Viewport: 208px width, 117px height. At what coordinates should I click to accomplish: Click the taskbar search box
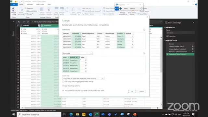[x=39, y=114]
